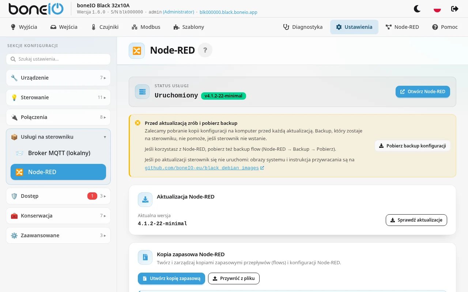
Task: Toggle dark mode moon icon
Action: click(417, 9)
